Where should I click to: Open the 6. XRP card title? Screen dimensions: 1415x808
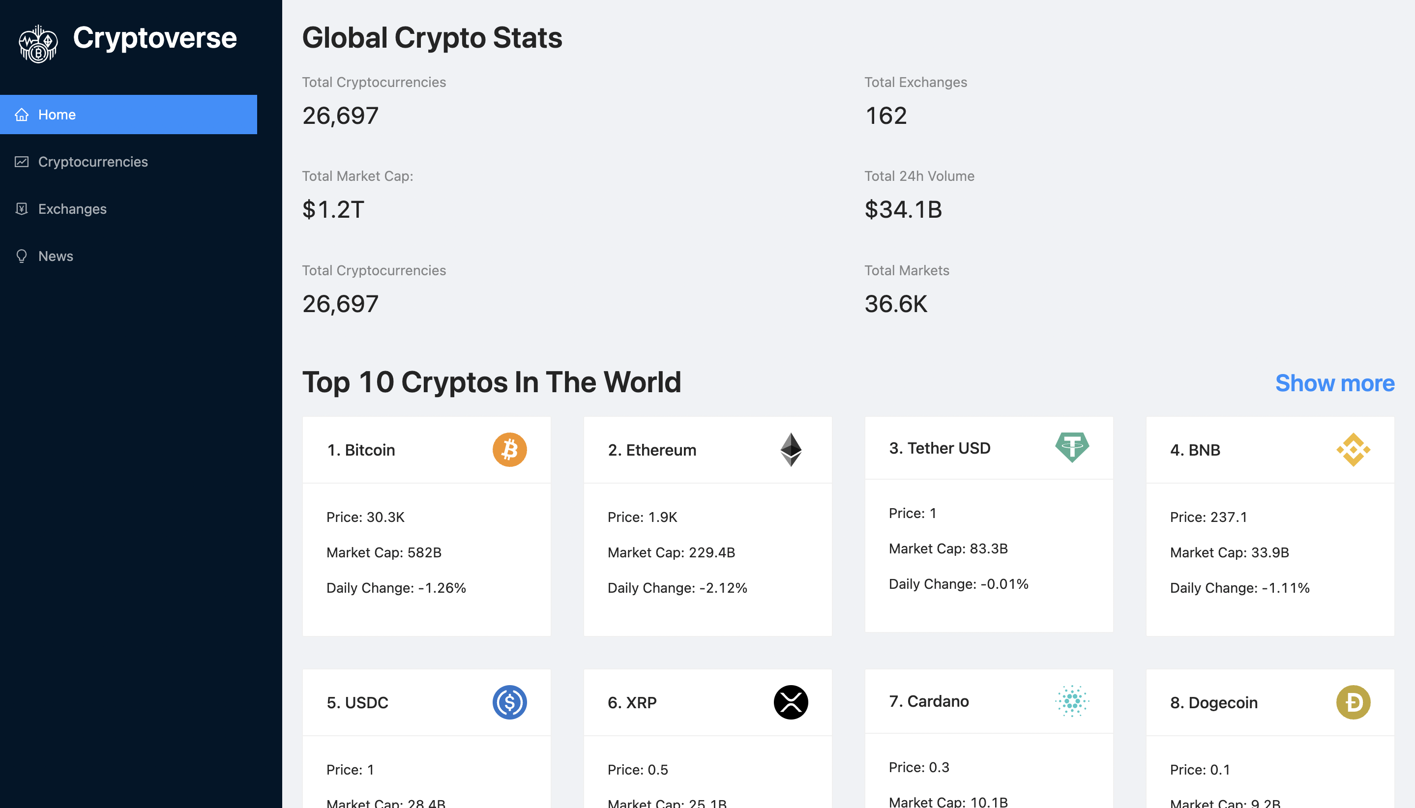[632, 702]
